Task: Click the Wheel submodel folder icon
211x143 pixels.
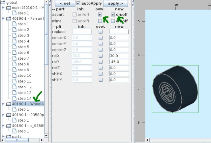Action: [x=9, y=104]
